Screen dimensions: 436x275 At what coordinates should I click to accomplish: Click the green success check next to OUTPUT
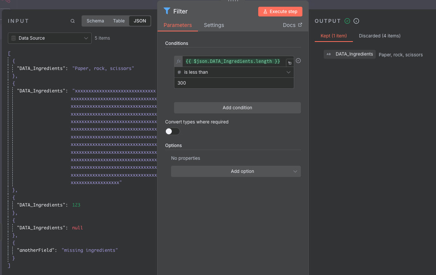347,21
